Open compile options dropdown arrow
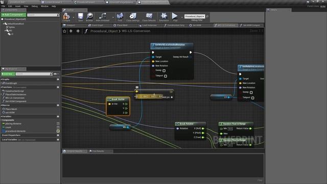 (x=74, y=17)
